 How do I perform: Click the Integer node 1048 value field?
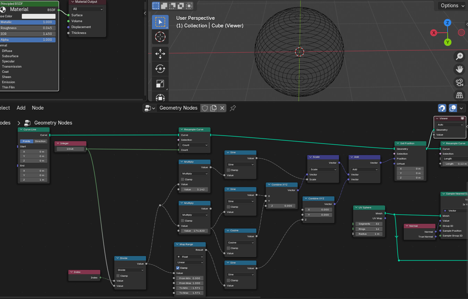(x=70, y=149)
